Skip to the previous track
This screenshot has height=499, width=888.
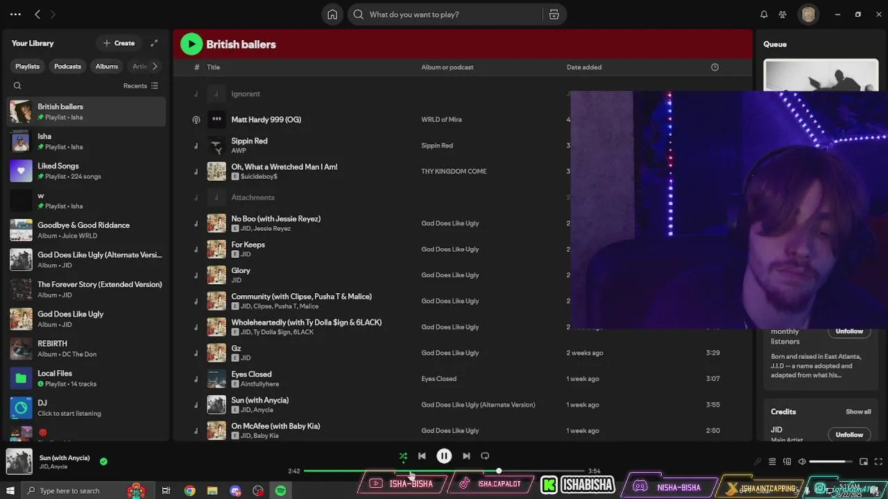point(422,456)
